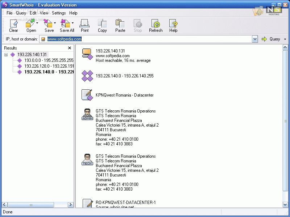290x217 pixels.
Task: Click the details pane scroll up arrow
Action: (x=285, y=48)
